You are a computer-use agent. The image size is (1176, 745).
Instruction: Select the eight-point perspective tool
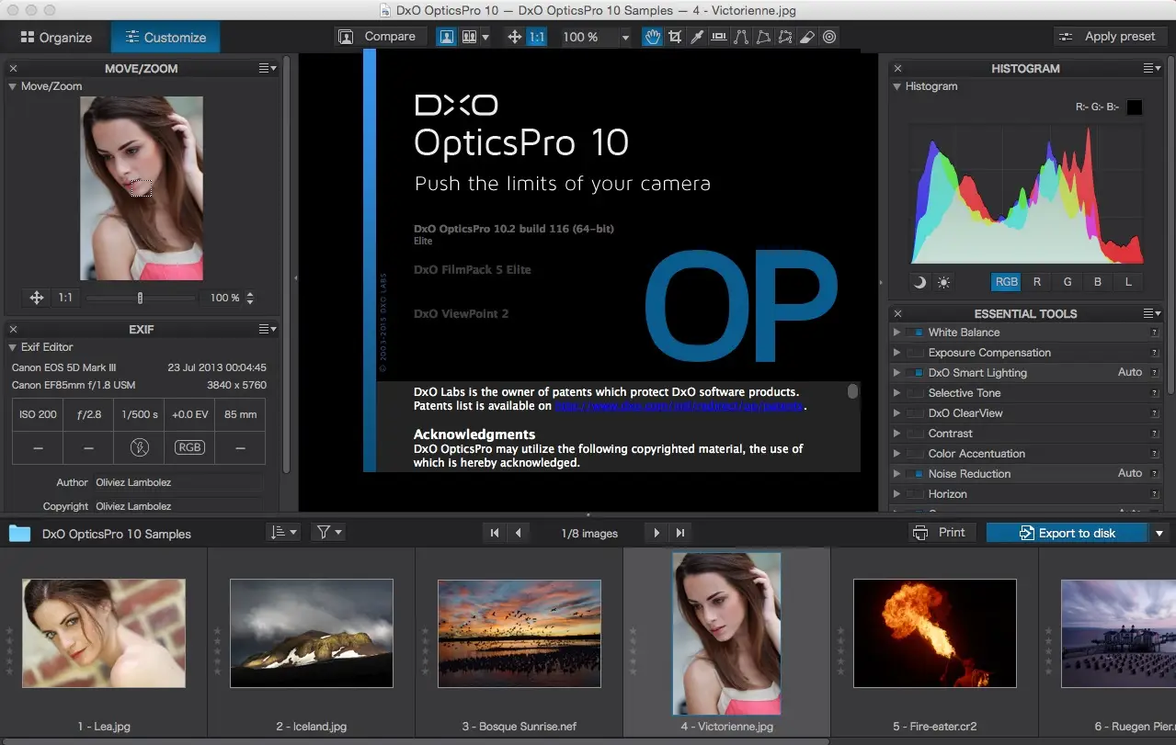pos(785,37)
